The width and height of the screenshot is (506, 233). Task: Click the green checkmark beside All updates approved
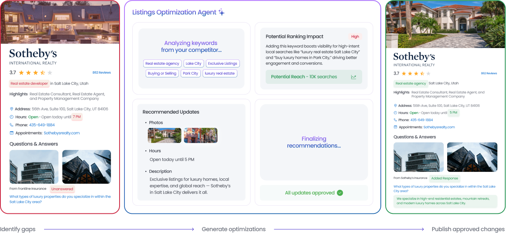340,193
